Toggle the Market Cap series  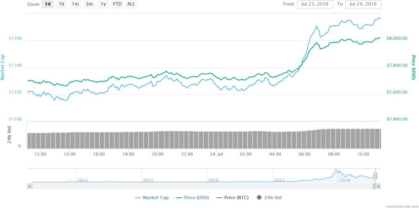point(152,198)
